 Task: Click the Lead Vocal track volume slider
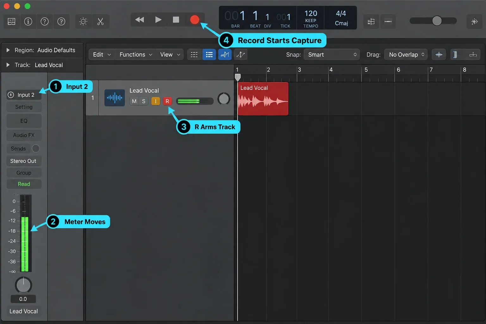click(x=195, y=101)
